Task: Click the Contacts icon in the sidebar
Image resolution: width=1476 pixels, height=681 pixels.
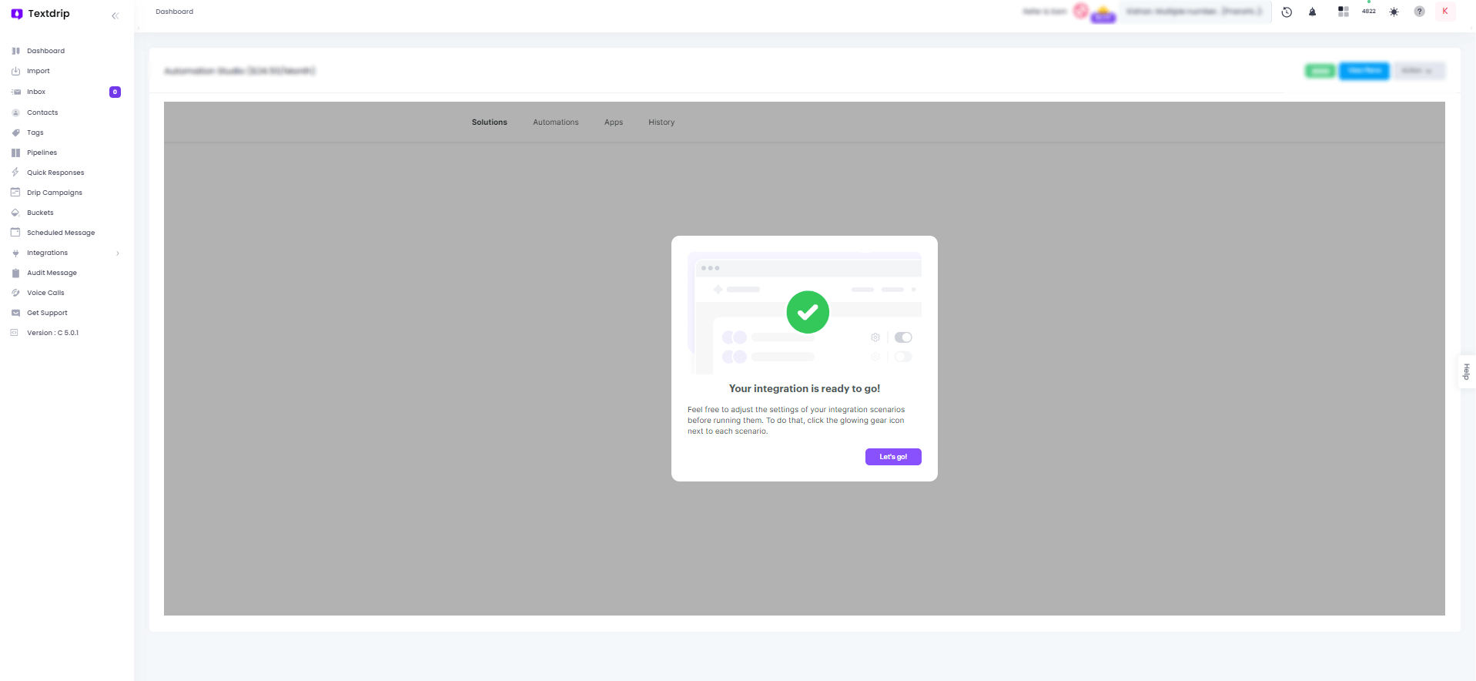Action: coord(15,112)
